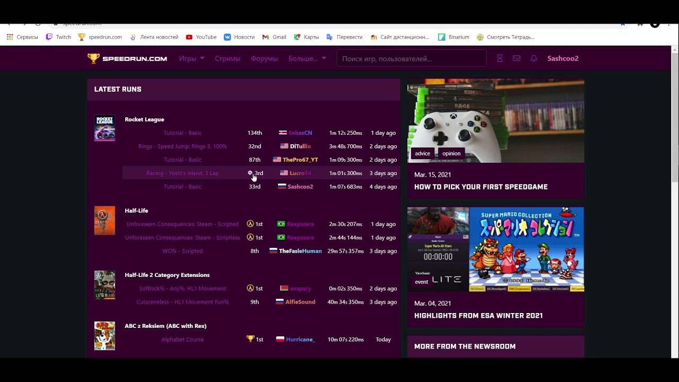
Task: Open How to Pick Your First Speedgame article
Action: coord(481,187)
